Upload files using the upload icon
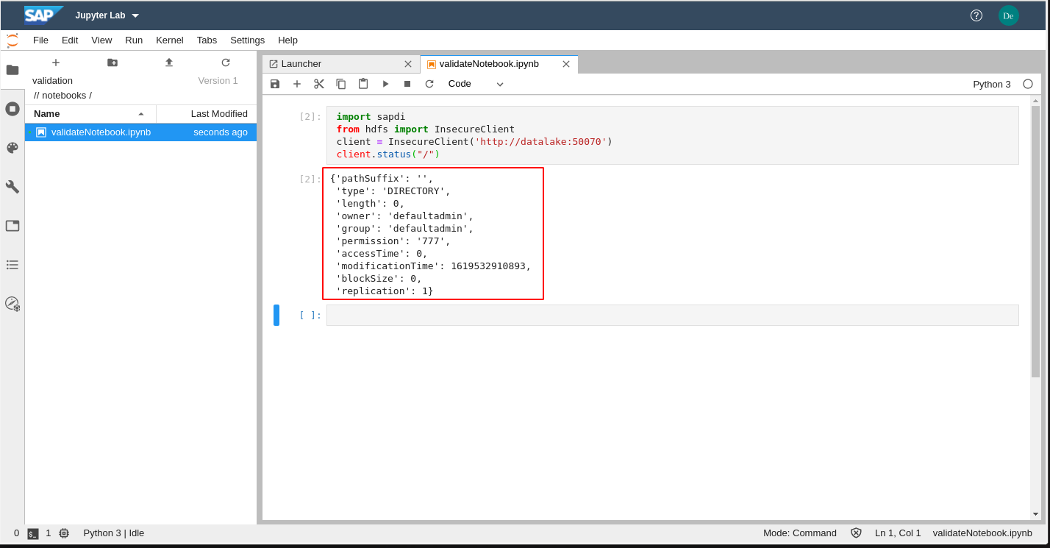1050x548 pixels. click(x=169, y=63)
